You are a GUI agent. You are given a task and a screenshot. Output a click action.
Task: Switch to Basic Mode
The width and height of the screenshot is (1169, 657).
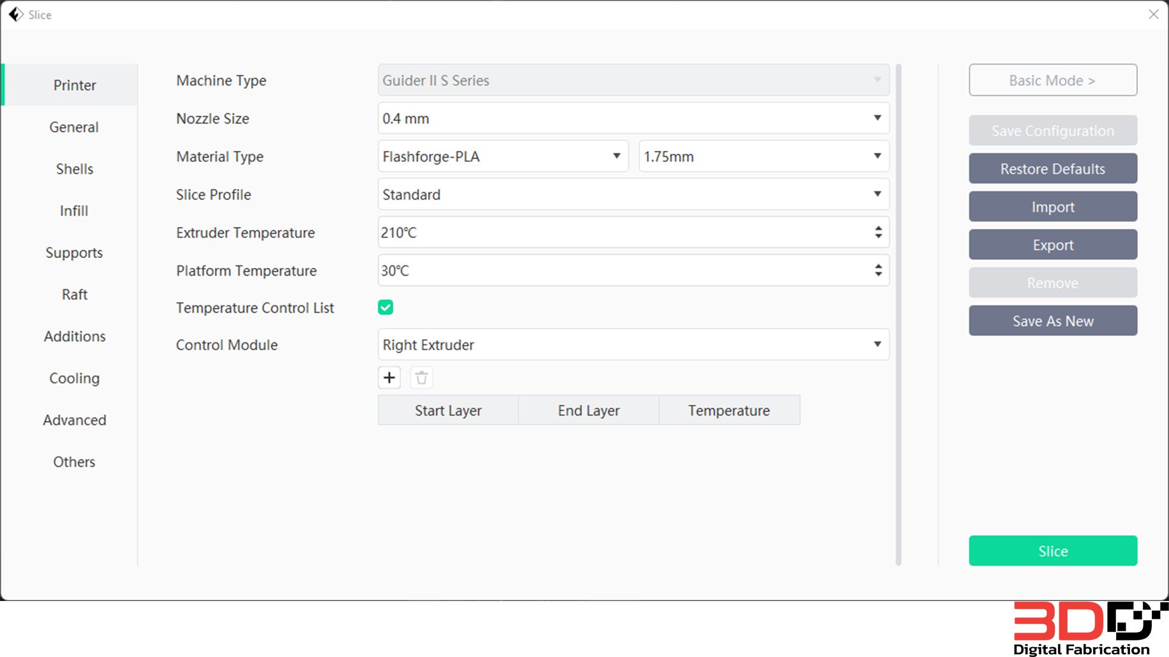1053,80
